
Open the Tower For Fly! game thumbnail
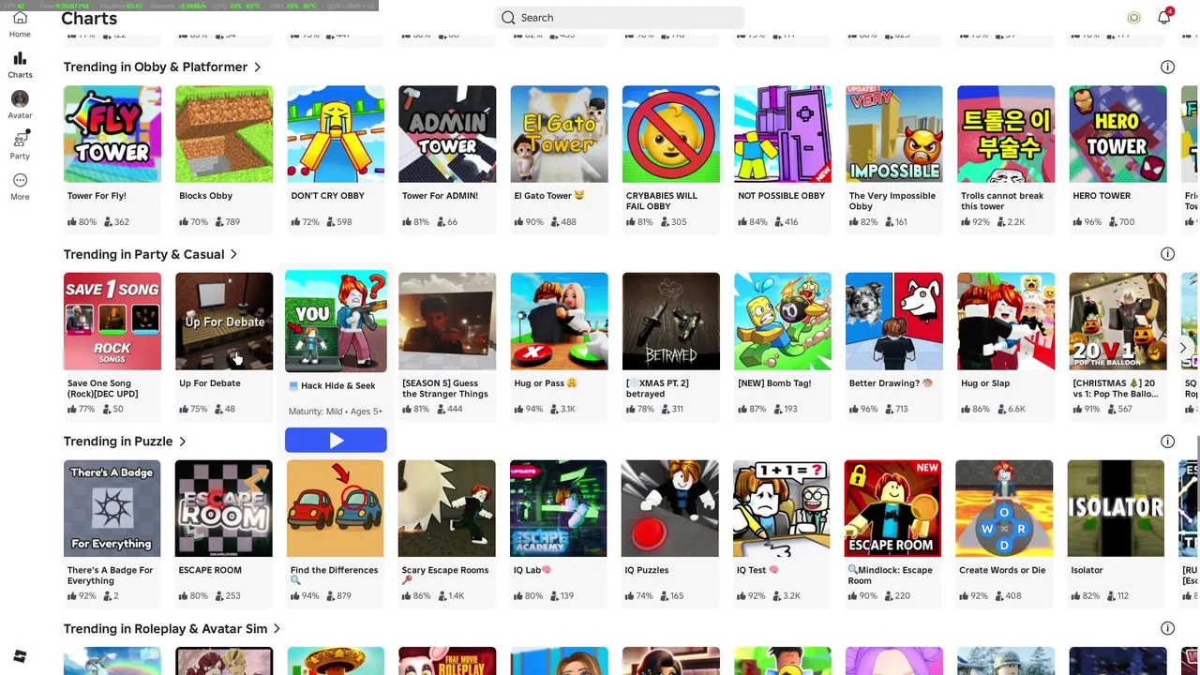[x=112, y=134]
